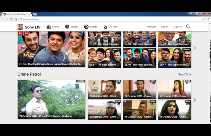Click the page vertical scrollbar thumb
Viewport: 211px width, 136px height.
coord(210,55)
